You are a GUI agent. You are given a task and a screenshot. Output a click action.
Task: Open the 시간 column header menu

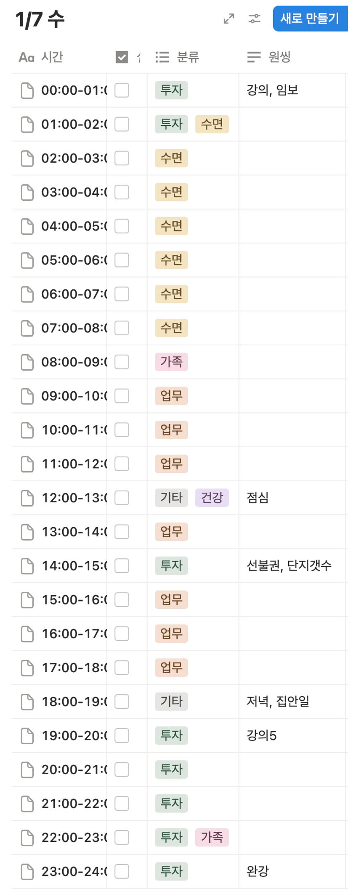coord(52,57)
